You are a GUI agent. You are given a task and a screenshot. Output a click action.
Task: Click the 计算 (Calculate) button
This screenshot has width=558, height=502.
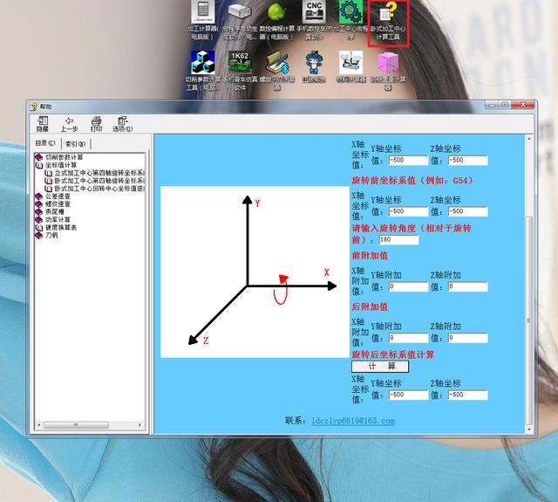click(379, 367)
